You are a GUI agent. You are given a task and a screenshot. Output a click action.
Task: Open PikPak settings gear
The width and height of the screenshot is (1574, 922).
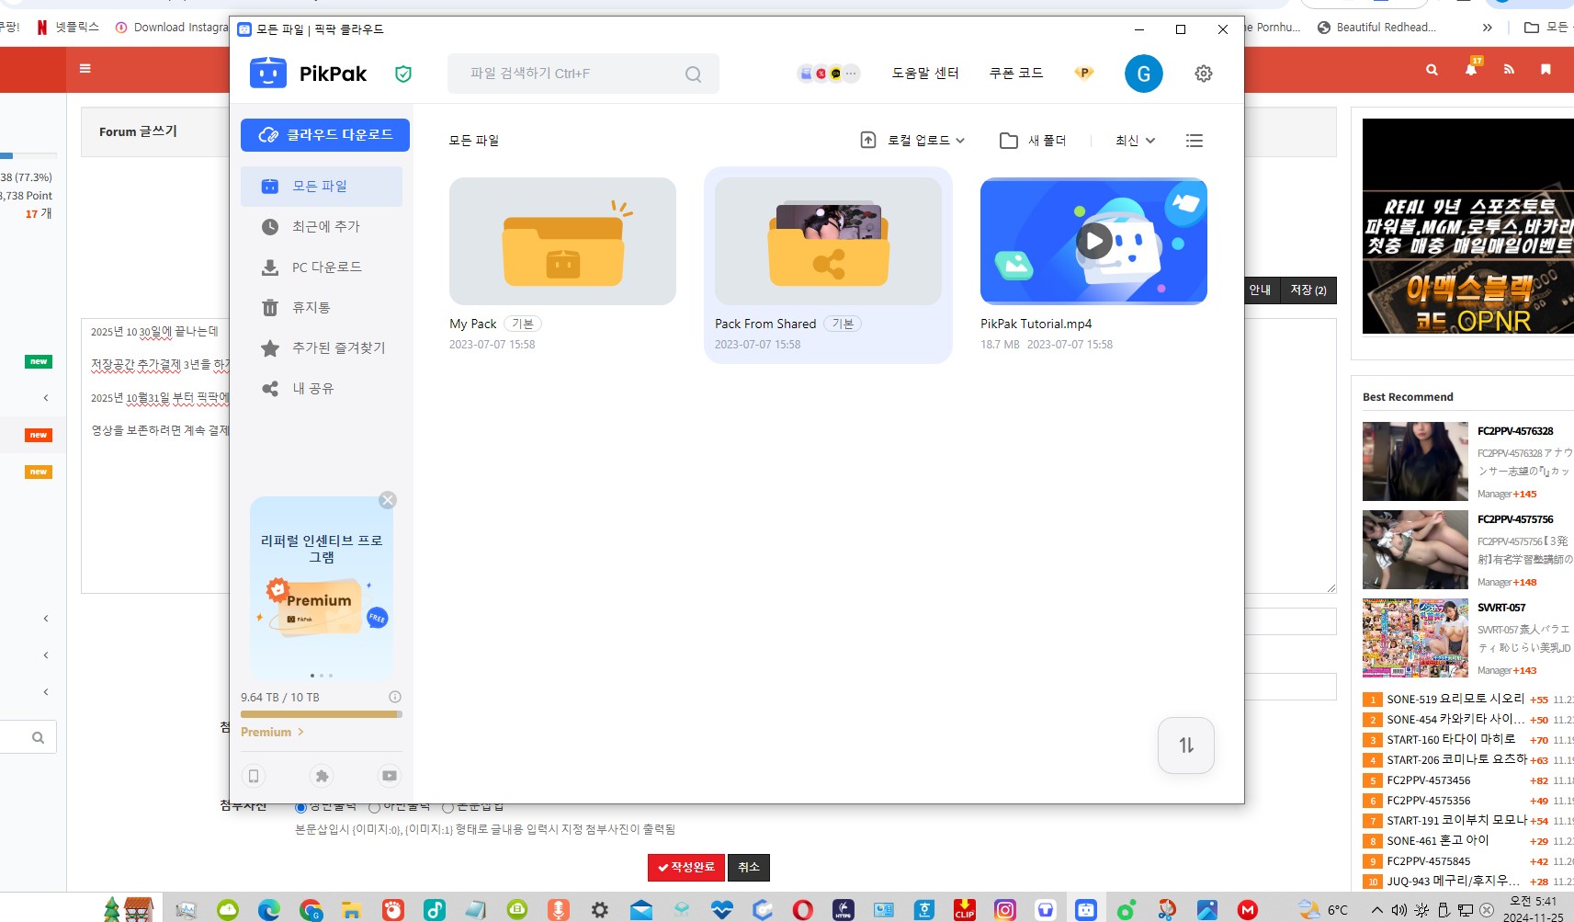(1203, 74)
